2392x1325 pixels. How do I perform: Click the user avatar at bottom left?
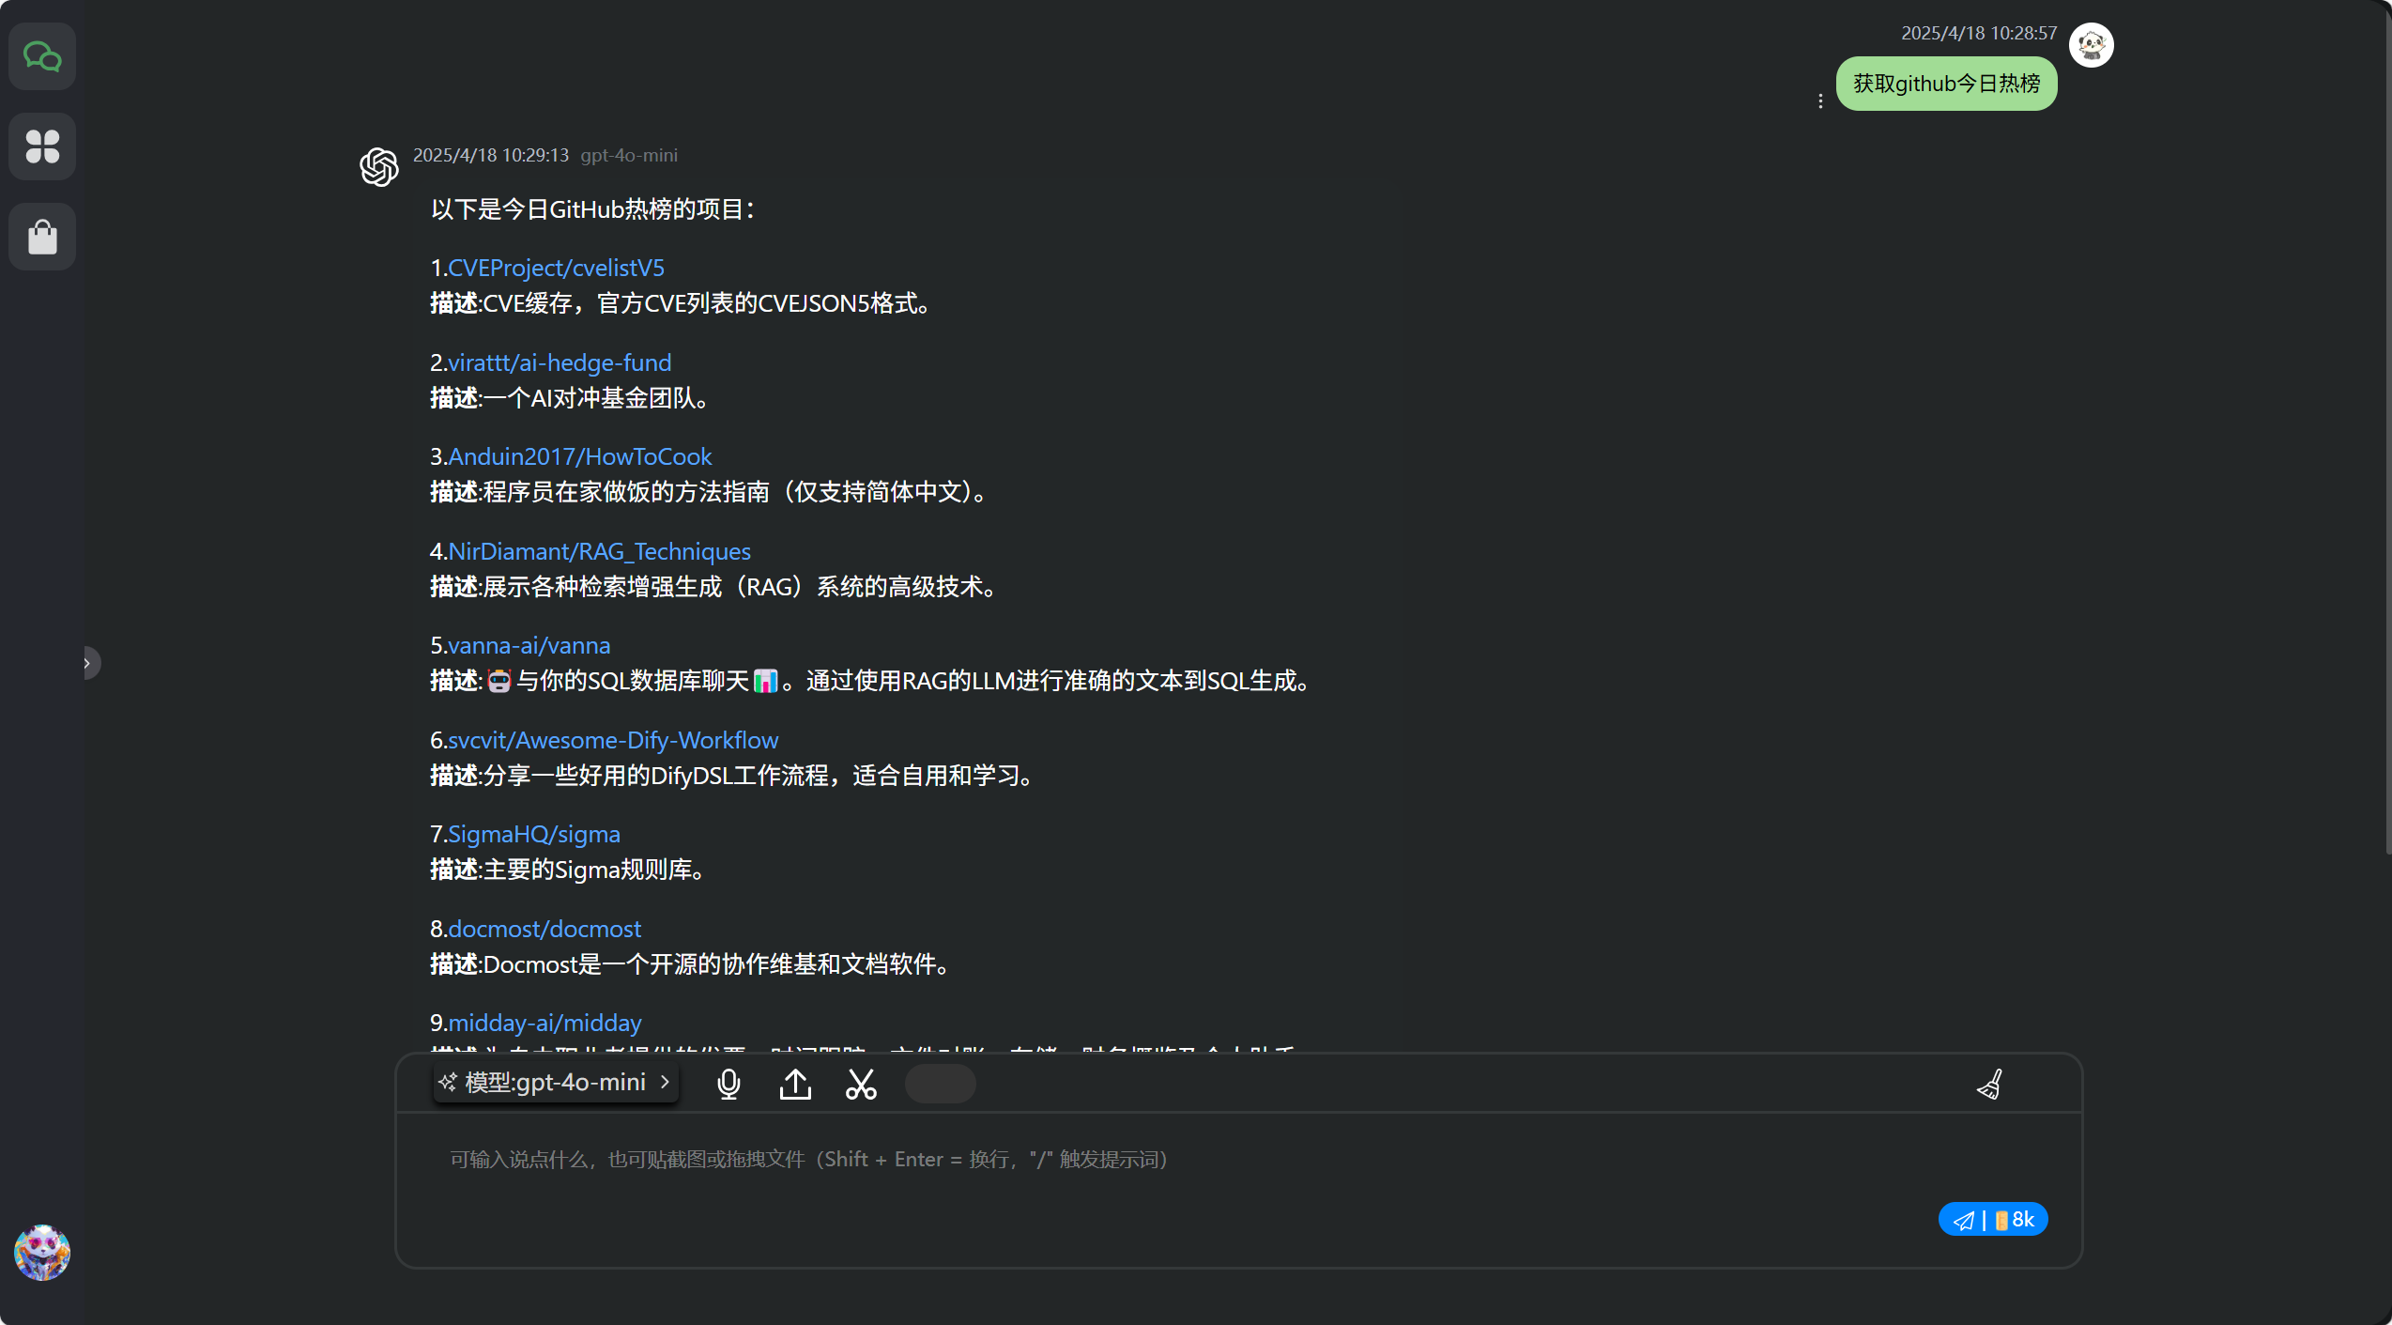click(42, 1252)
